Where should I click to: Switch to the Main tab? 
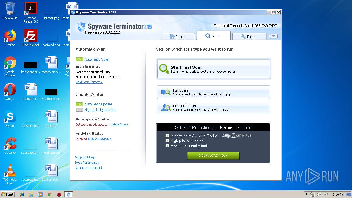pos(178,37)
